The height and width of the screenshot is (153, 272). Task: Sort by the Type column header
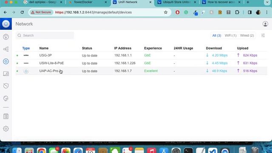[26, 48]
